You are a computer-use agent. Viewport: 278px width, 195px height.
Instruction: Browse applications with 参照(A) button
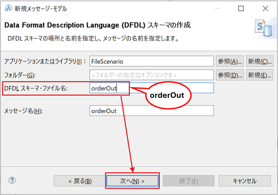tap(229, 62)
